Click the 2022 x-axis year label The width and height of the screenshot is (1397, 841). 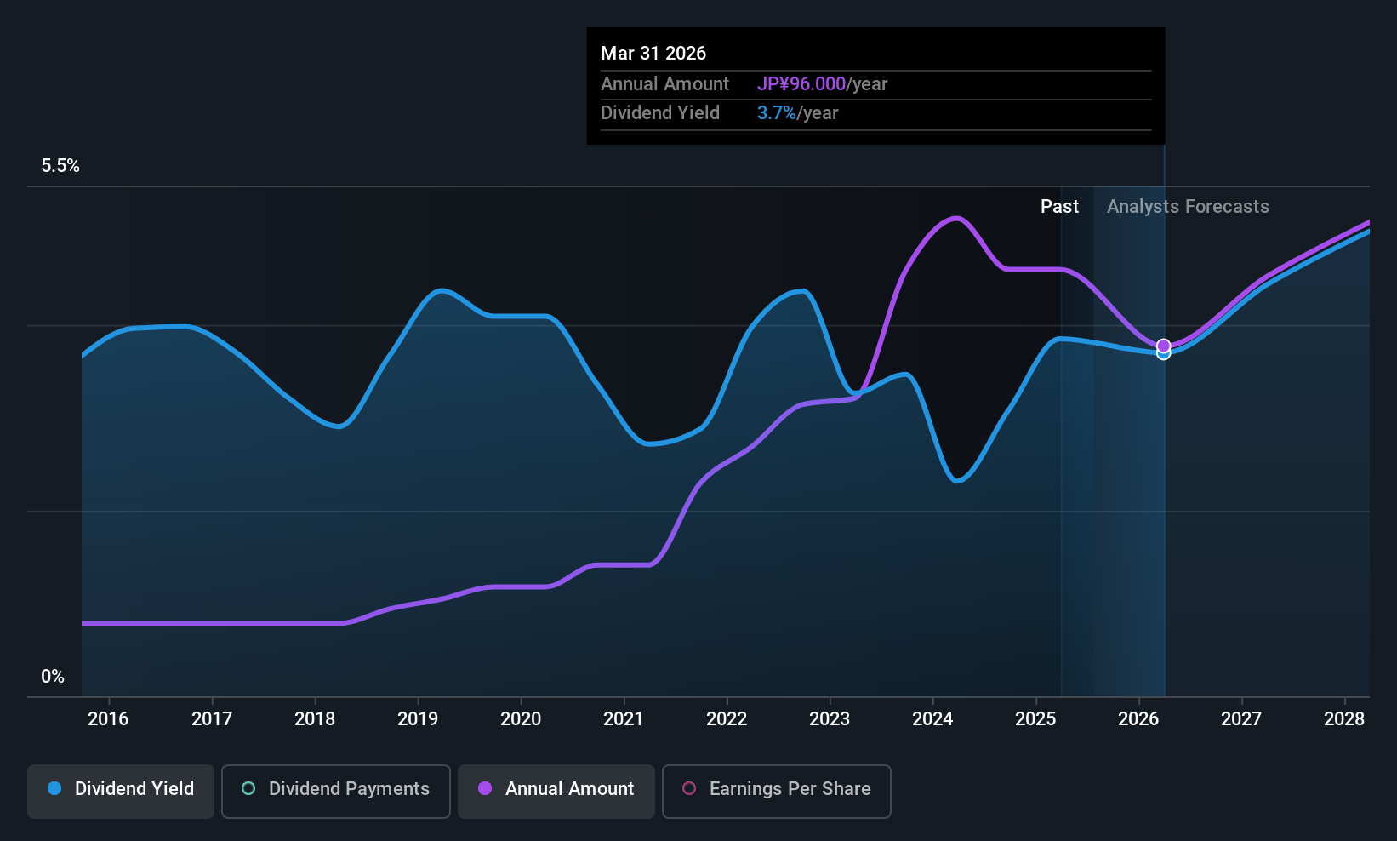pyautogui.click(x=727, y=719)
